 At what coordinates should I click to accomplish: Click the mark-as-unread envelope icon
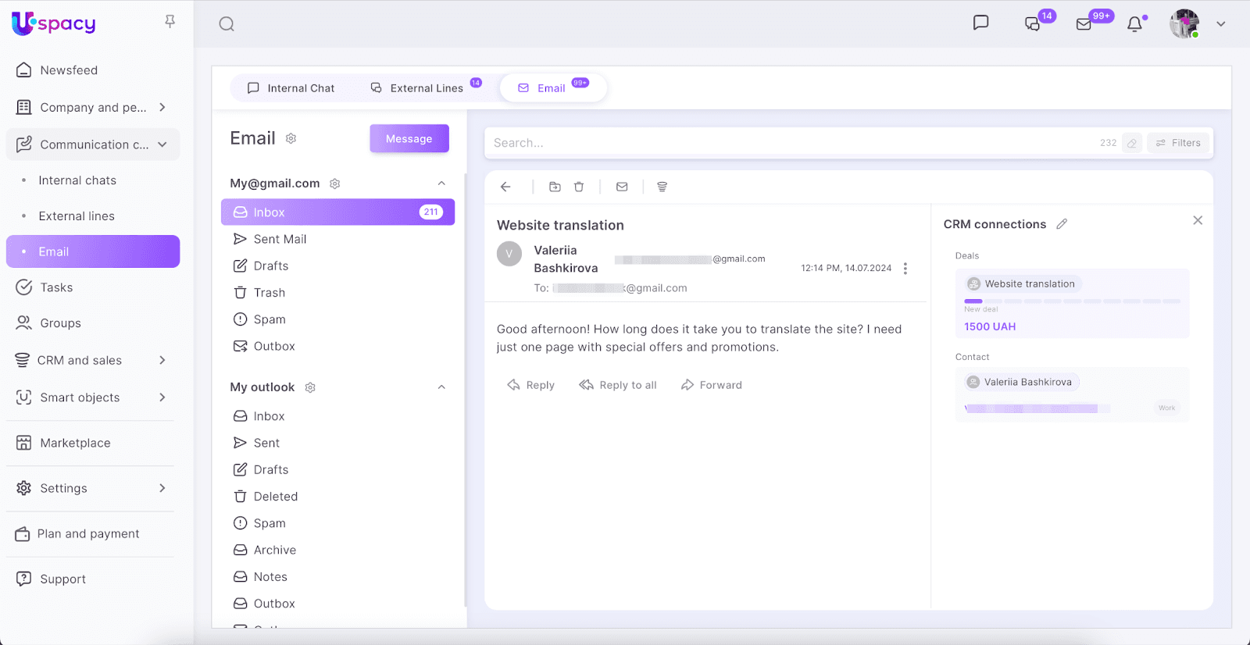pyautogui.click(x=622, y=187)
